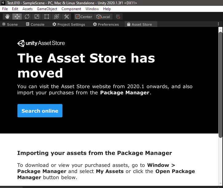Click the bold 'My Assets' text

110,171
